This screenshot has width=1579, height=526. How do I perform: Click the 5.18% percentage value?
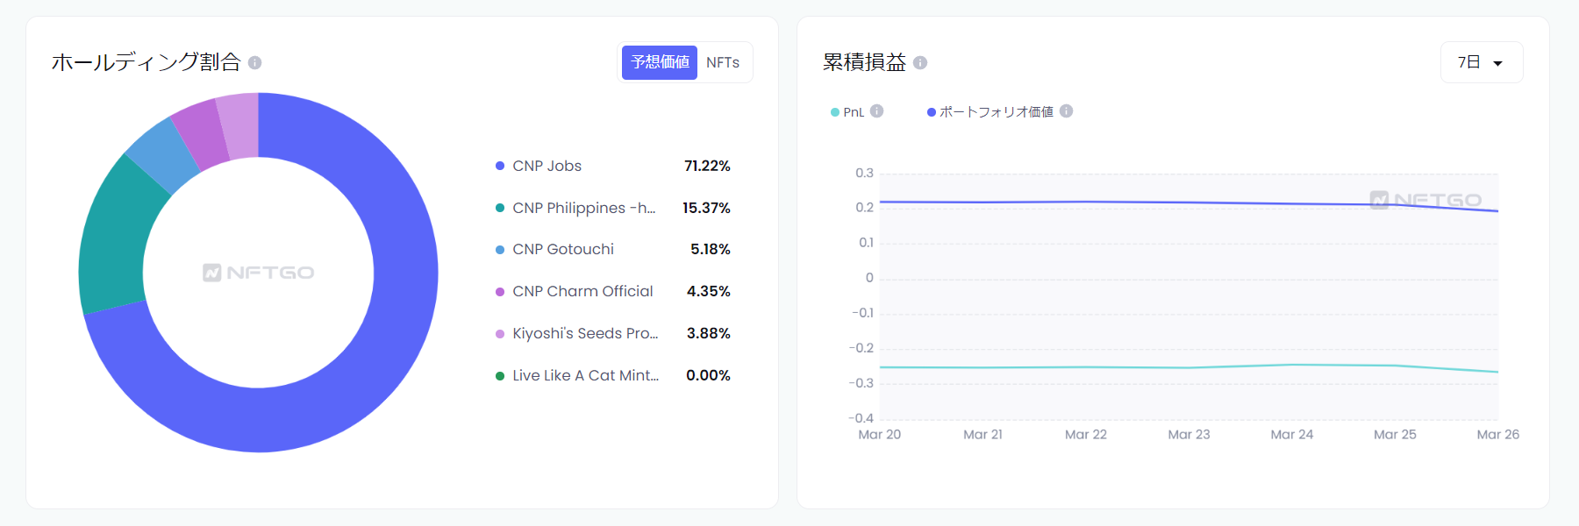[x=711, y=249]
